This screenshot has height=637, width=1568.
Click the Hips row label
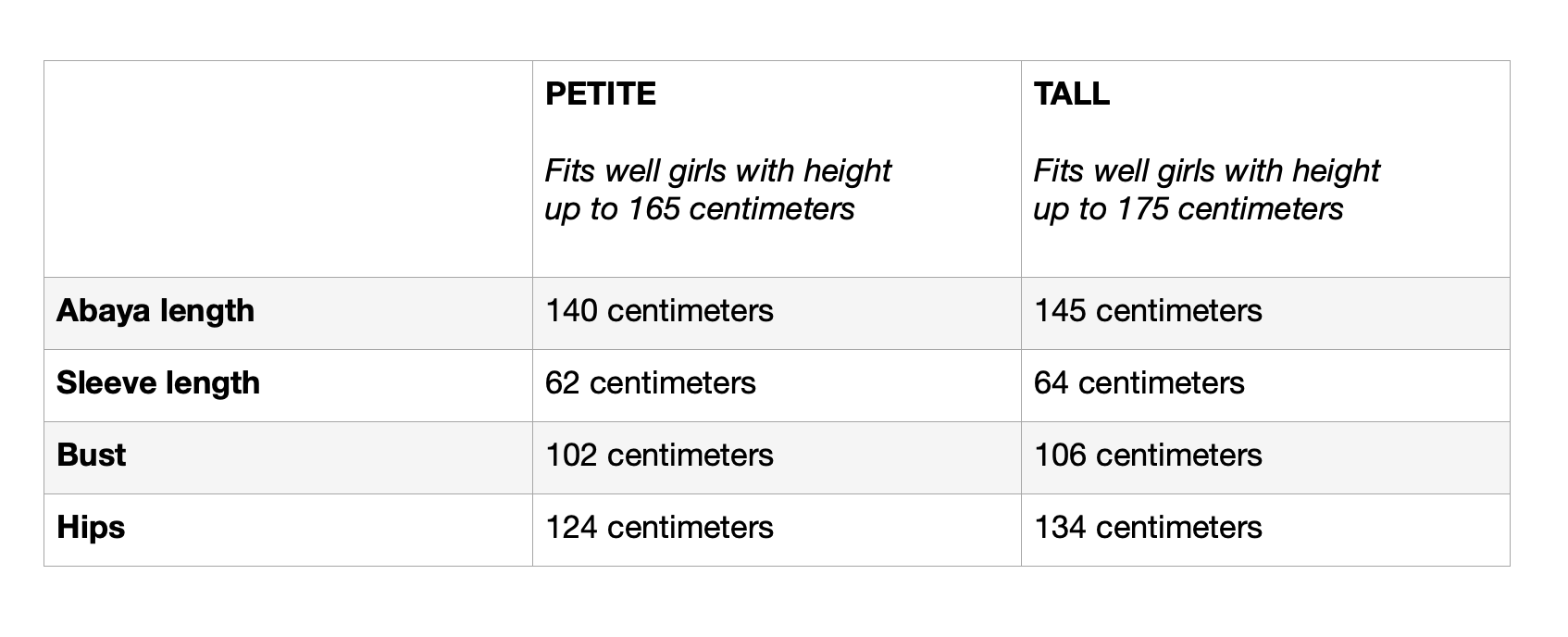point(91,528)
